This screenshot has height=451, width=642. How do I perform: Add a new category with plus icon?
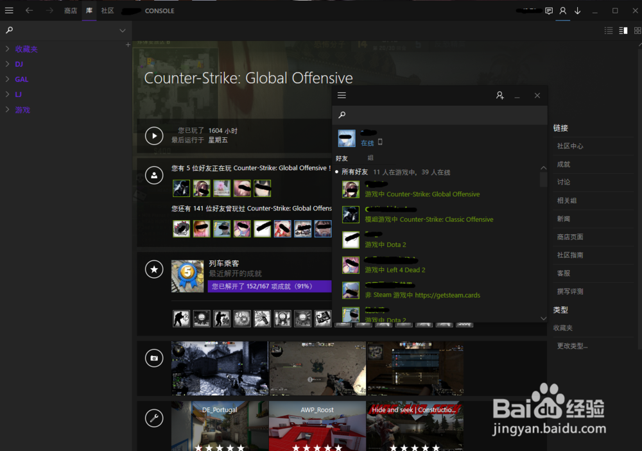(128, 45)
